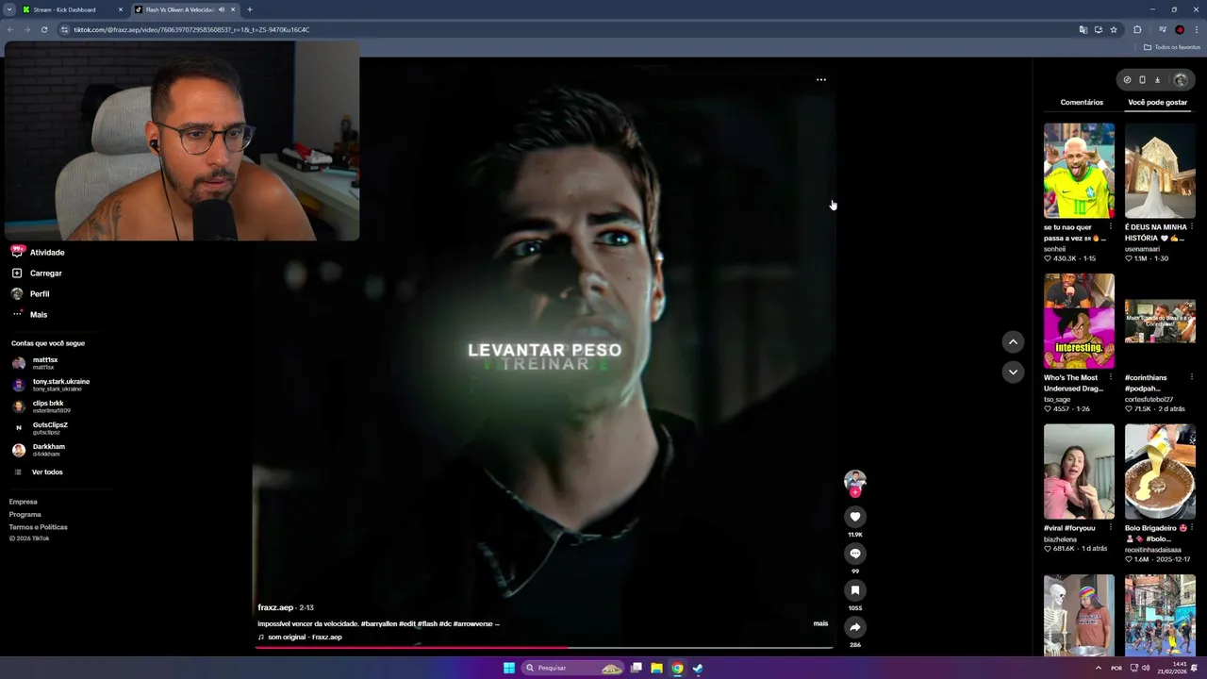Open the 'É DEUS NA MINHA HISTÓRIA' video thumbnail
1207x679 pixels.
(x=1160, y=171)
